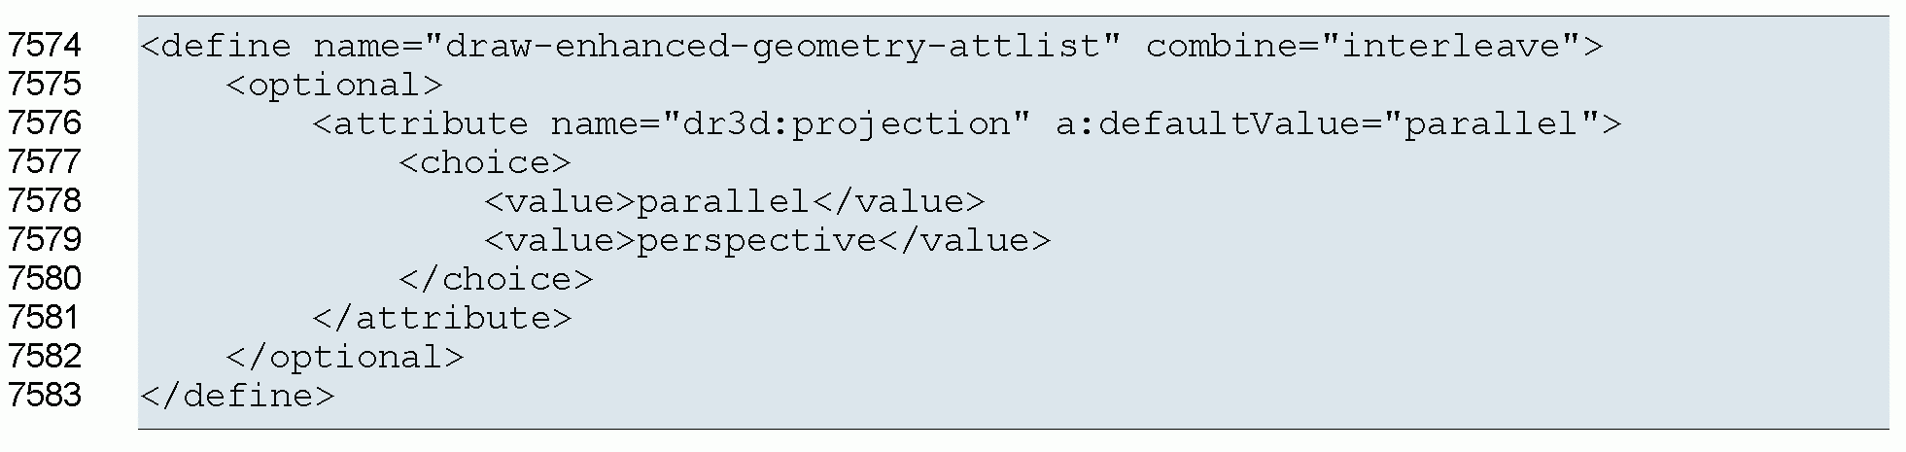Click line number 7577
The width and height of the screenshot is (1906, 452).
[x=45, y=162]
